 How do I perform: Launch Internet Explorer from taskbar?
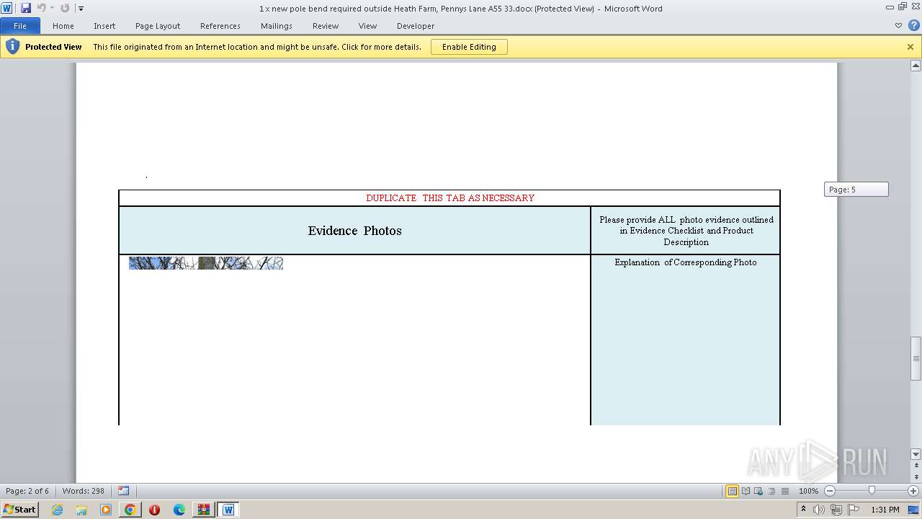57,510
